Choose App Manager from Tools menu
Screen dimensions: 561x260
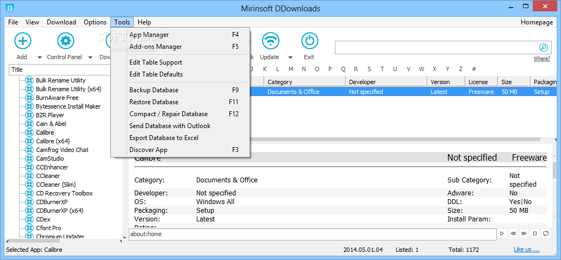pos(180,35)
